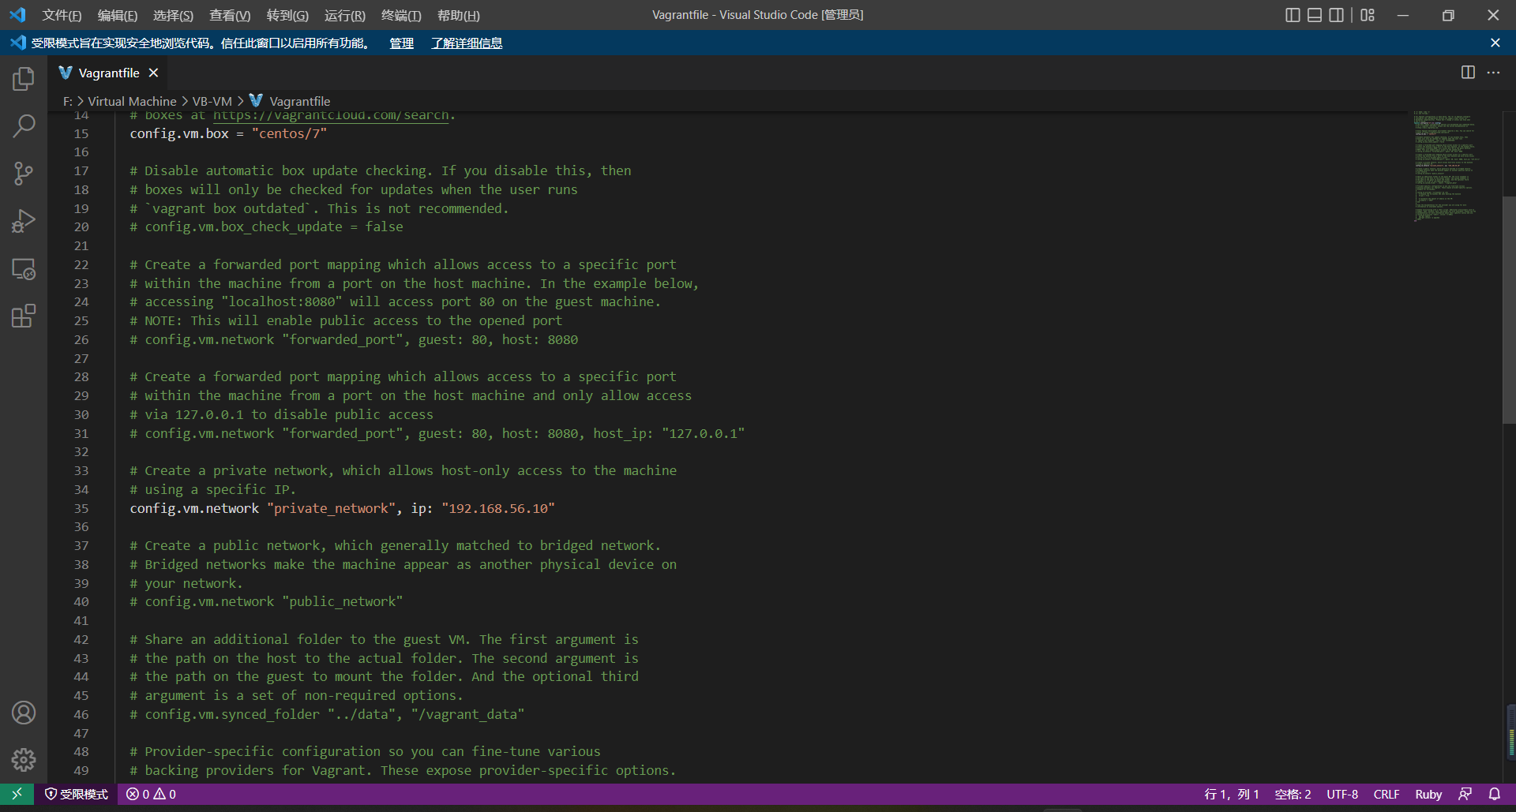Change encoding via UTF-8 status item
The width and height of the screenshot is (1516, 812).
(1342, 794)
